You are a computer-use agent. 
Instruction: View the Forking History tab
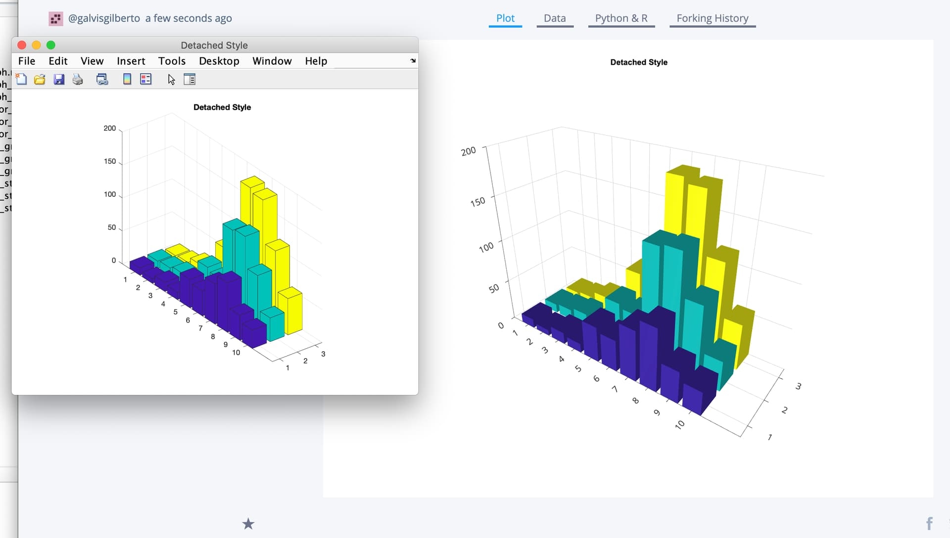[x=712, y=18]
